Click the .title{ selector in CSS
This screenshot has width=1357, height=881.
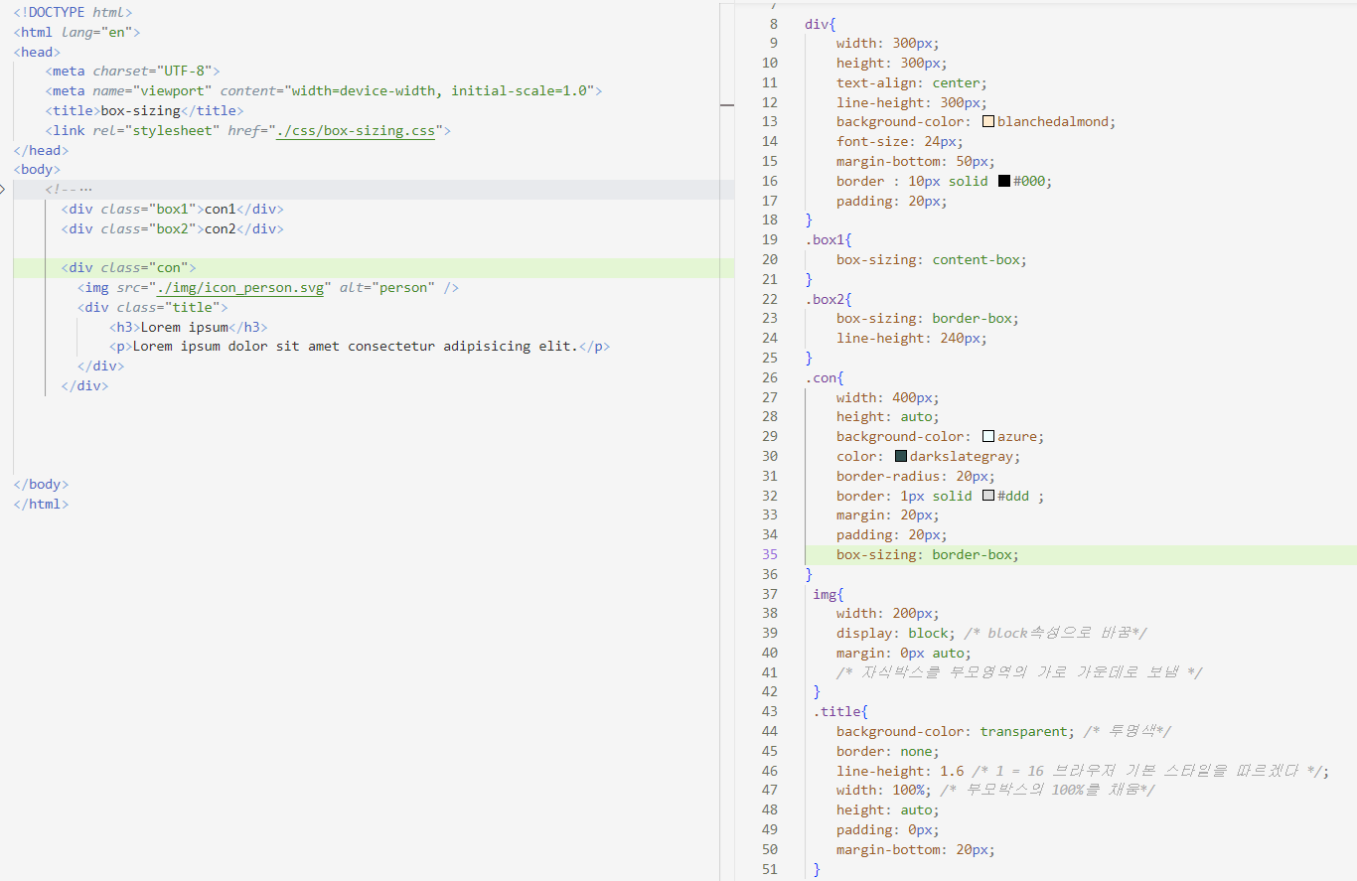[x=840, y=711]
